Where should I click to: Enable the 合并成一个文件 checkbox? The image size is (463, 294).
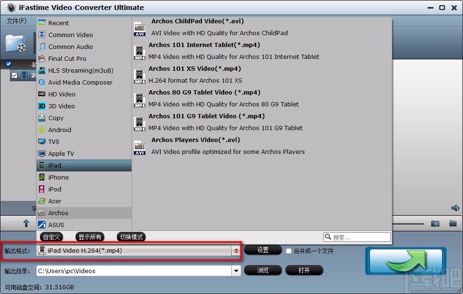point(289,250)
